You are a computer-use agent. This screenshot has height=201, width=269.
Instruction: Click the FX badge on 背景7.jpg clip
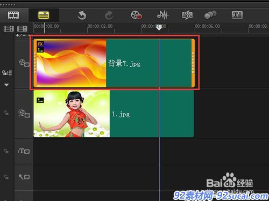(40, 44)
